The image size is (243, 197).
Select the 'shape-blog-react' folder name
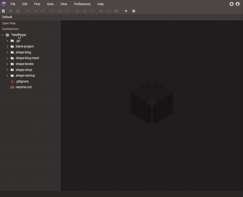pyautogui.click(x=27, y=58)
